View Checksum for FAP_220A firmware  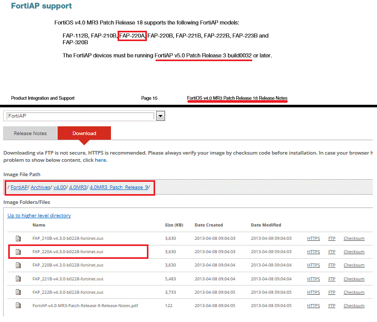tap(354, 252)
